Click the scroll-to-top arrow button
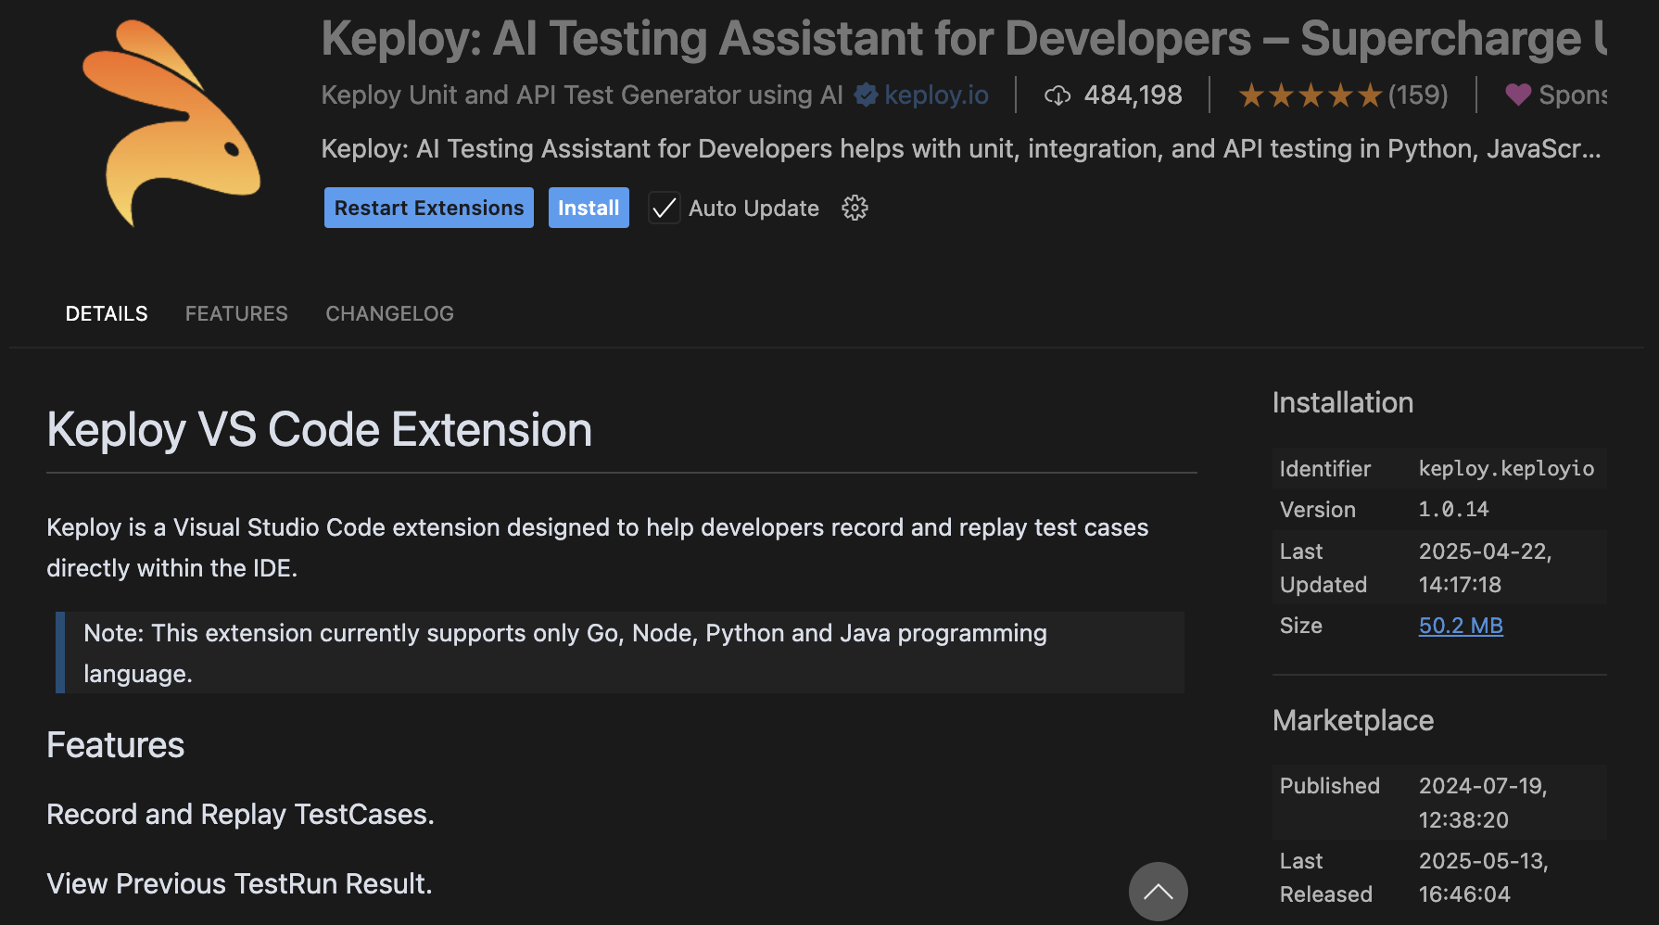The image size is (1659, 925). pyautogui.click(x=1158, y=892)
